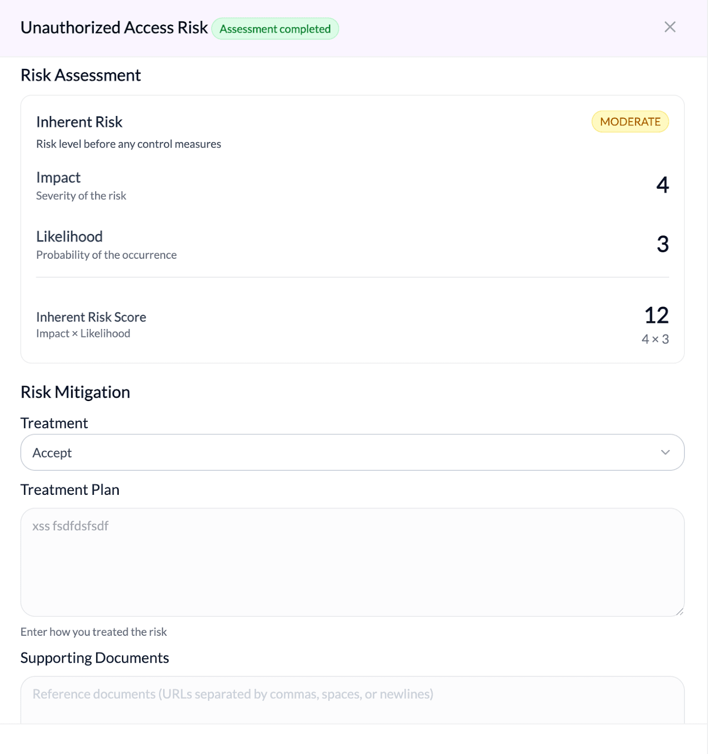Click the 4 × 3 calculation text
The height and width of the screenshot is (754, 708).
tap(655, 339)
